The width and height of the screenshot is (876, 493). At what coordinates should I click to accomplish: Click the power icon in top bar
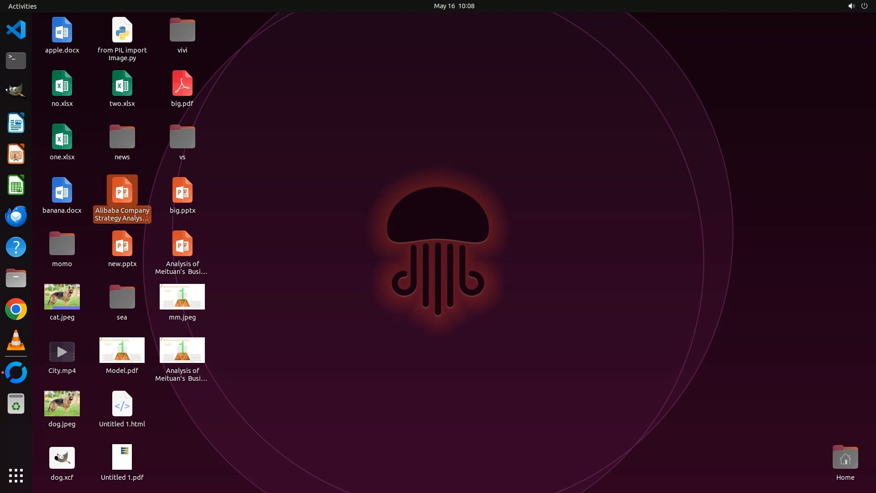pyautogui.click(x=864, y=6)
